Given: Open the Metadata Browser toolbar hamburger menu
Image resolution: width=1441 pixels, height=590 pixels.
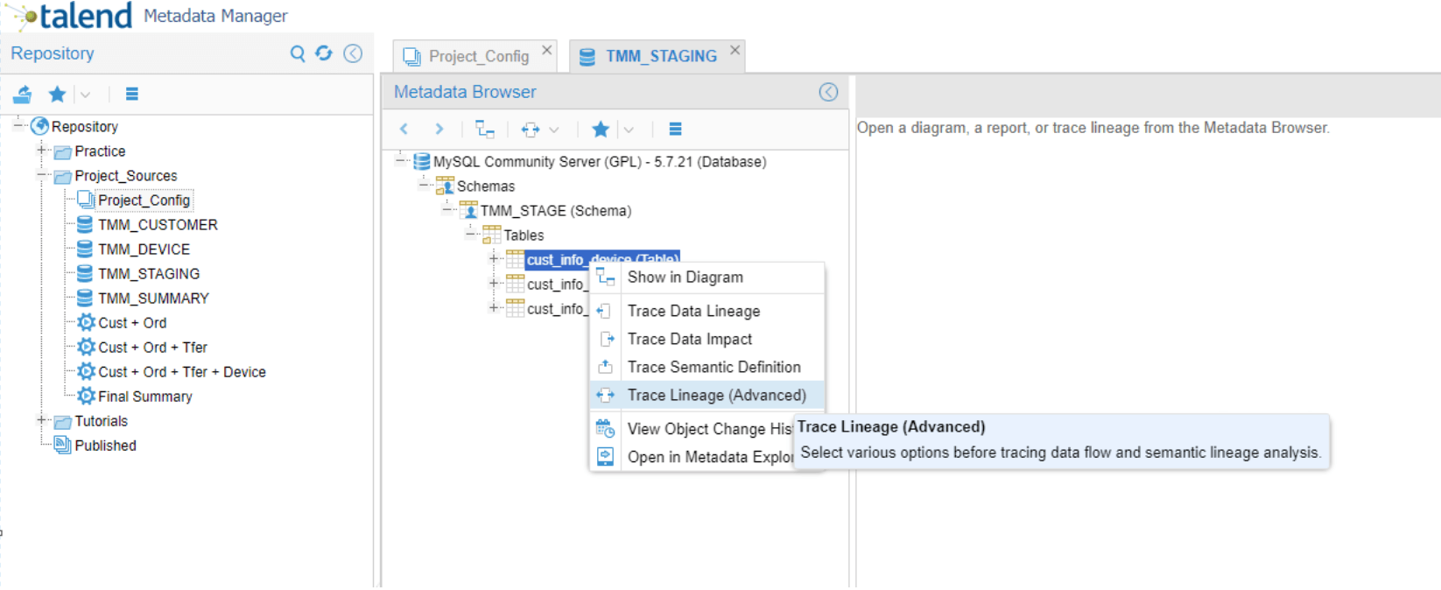Looking at the screenshot, I should (x=675, y=130).
